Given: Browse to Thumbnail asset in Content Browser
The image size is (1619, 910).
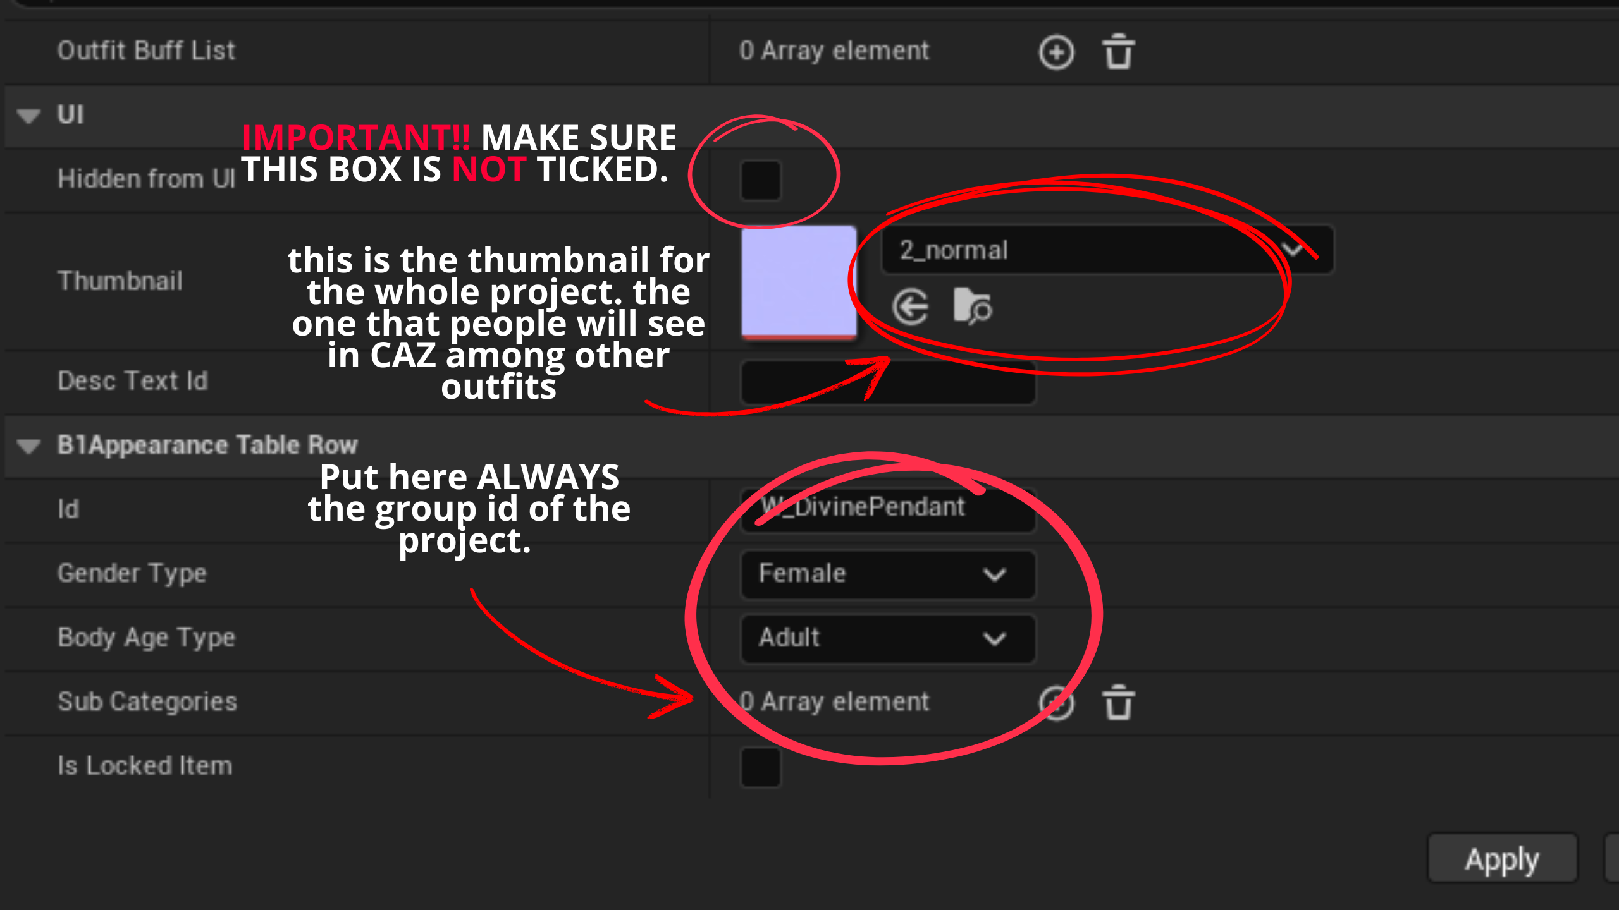Looking at the screenshot, I should [971, 306].
